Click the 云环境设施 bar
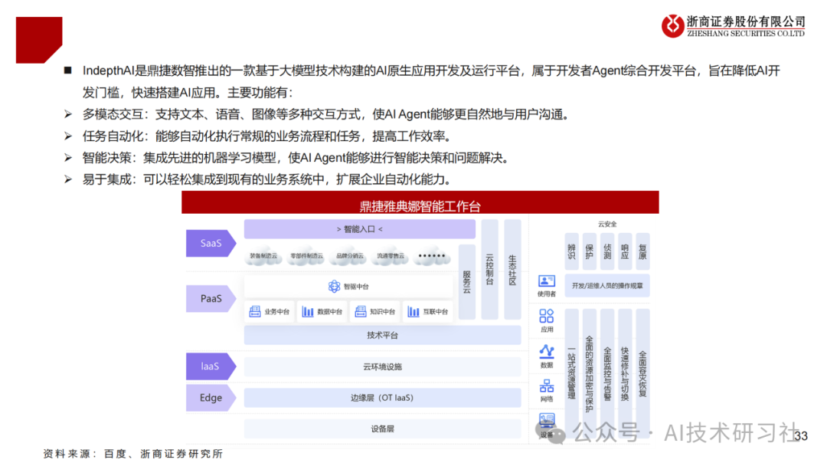Screen dimensions: 827x466 tap(382, 366)
